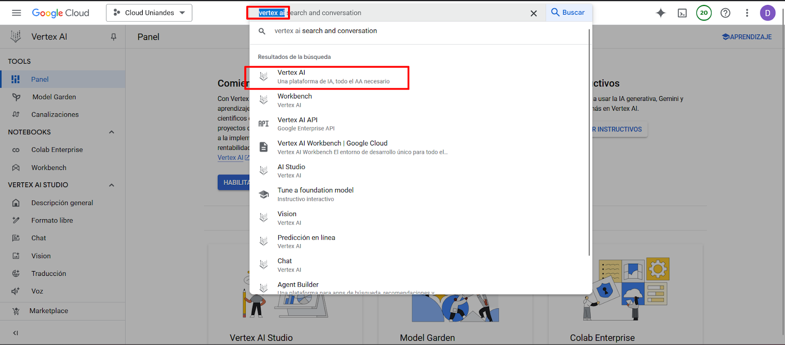Select Panel in the sidebar
The height and width of the screenshot is (345, 785).
(63, 79)
